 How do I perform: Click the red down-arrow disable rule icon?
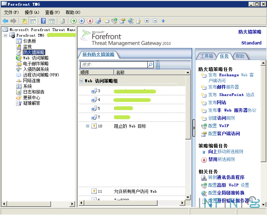pos(90,21)
